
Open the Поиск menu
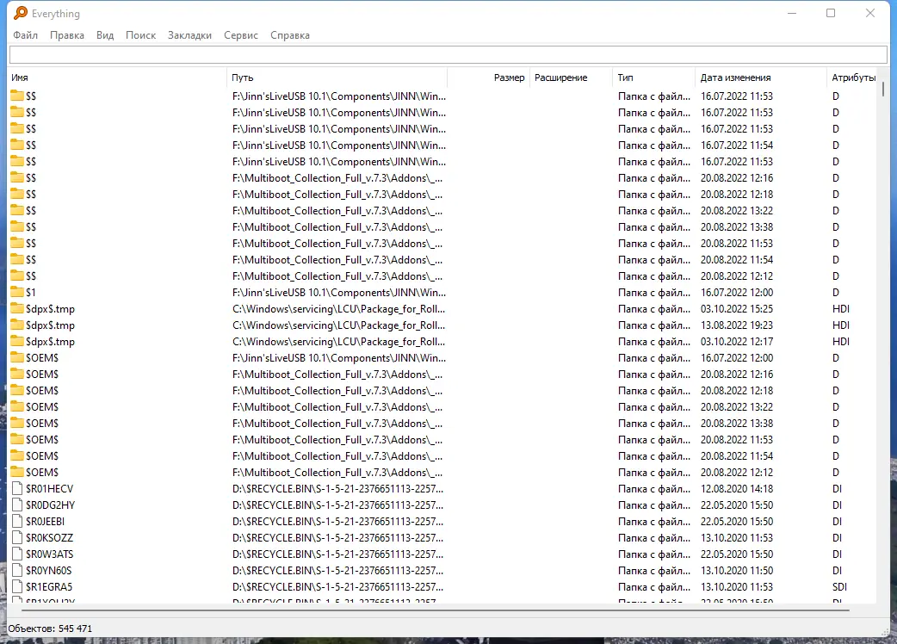tap(139, 35)
